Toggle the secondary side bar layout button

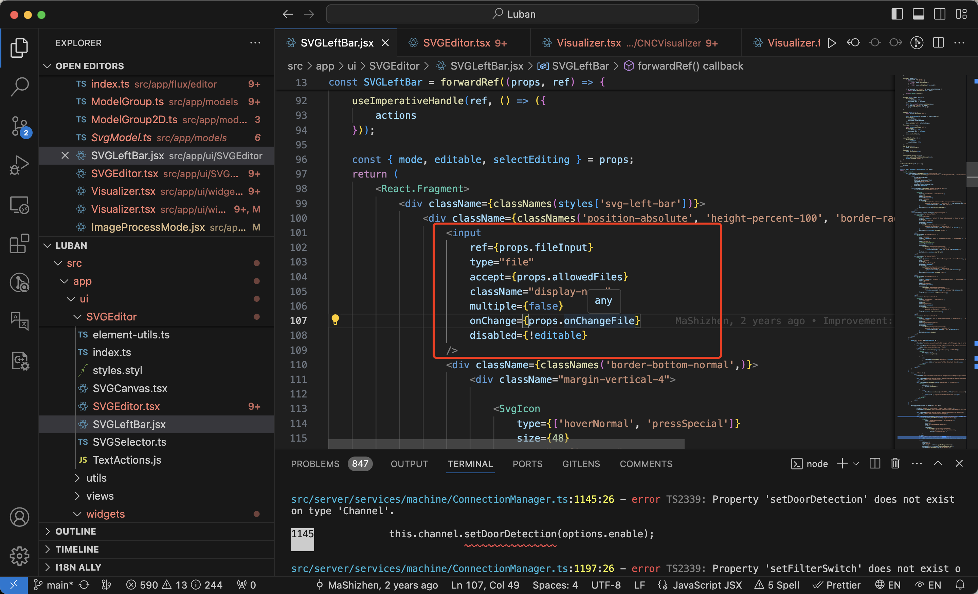(x=939, y=14)
